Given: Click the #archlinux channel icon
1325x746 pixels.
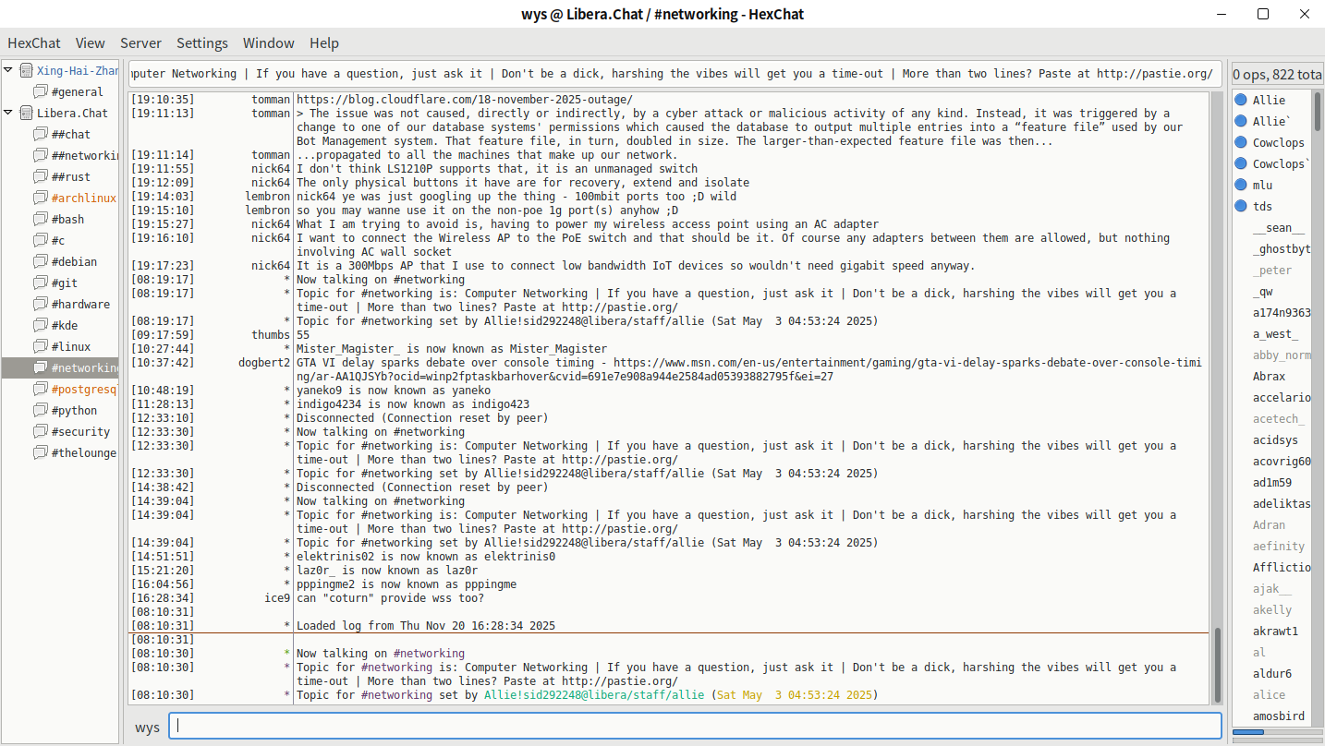Looking at the screenshot, I should point(40,198).
